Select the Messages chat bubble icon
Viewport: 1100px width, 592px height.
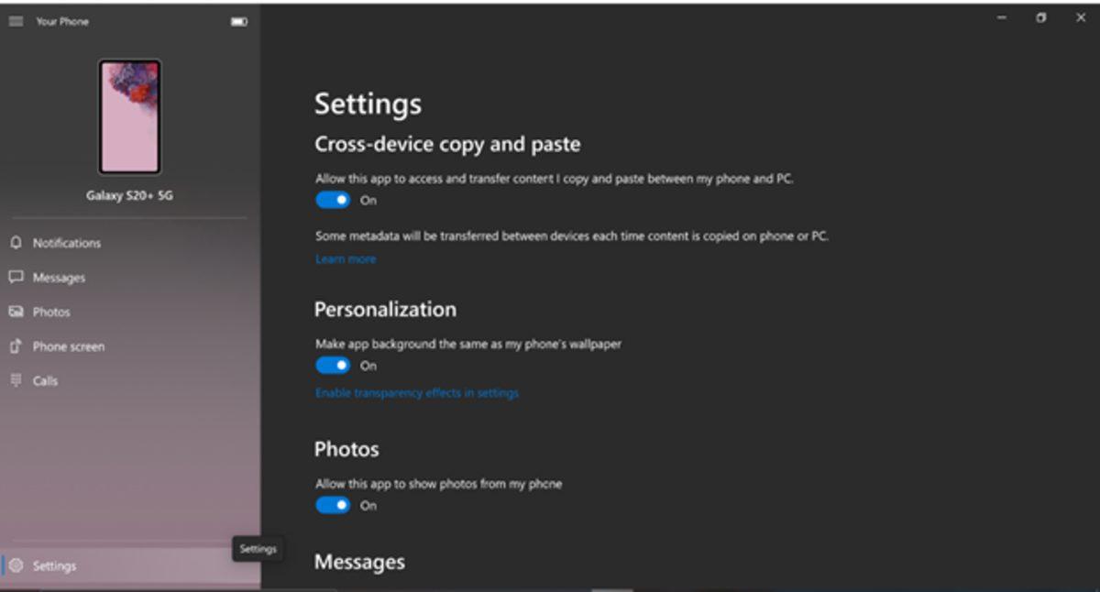point(15,277)
